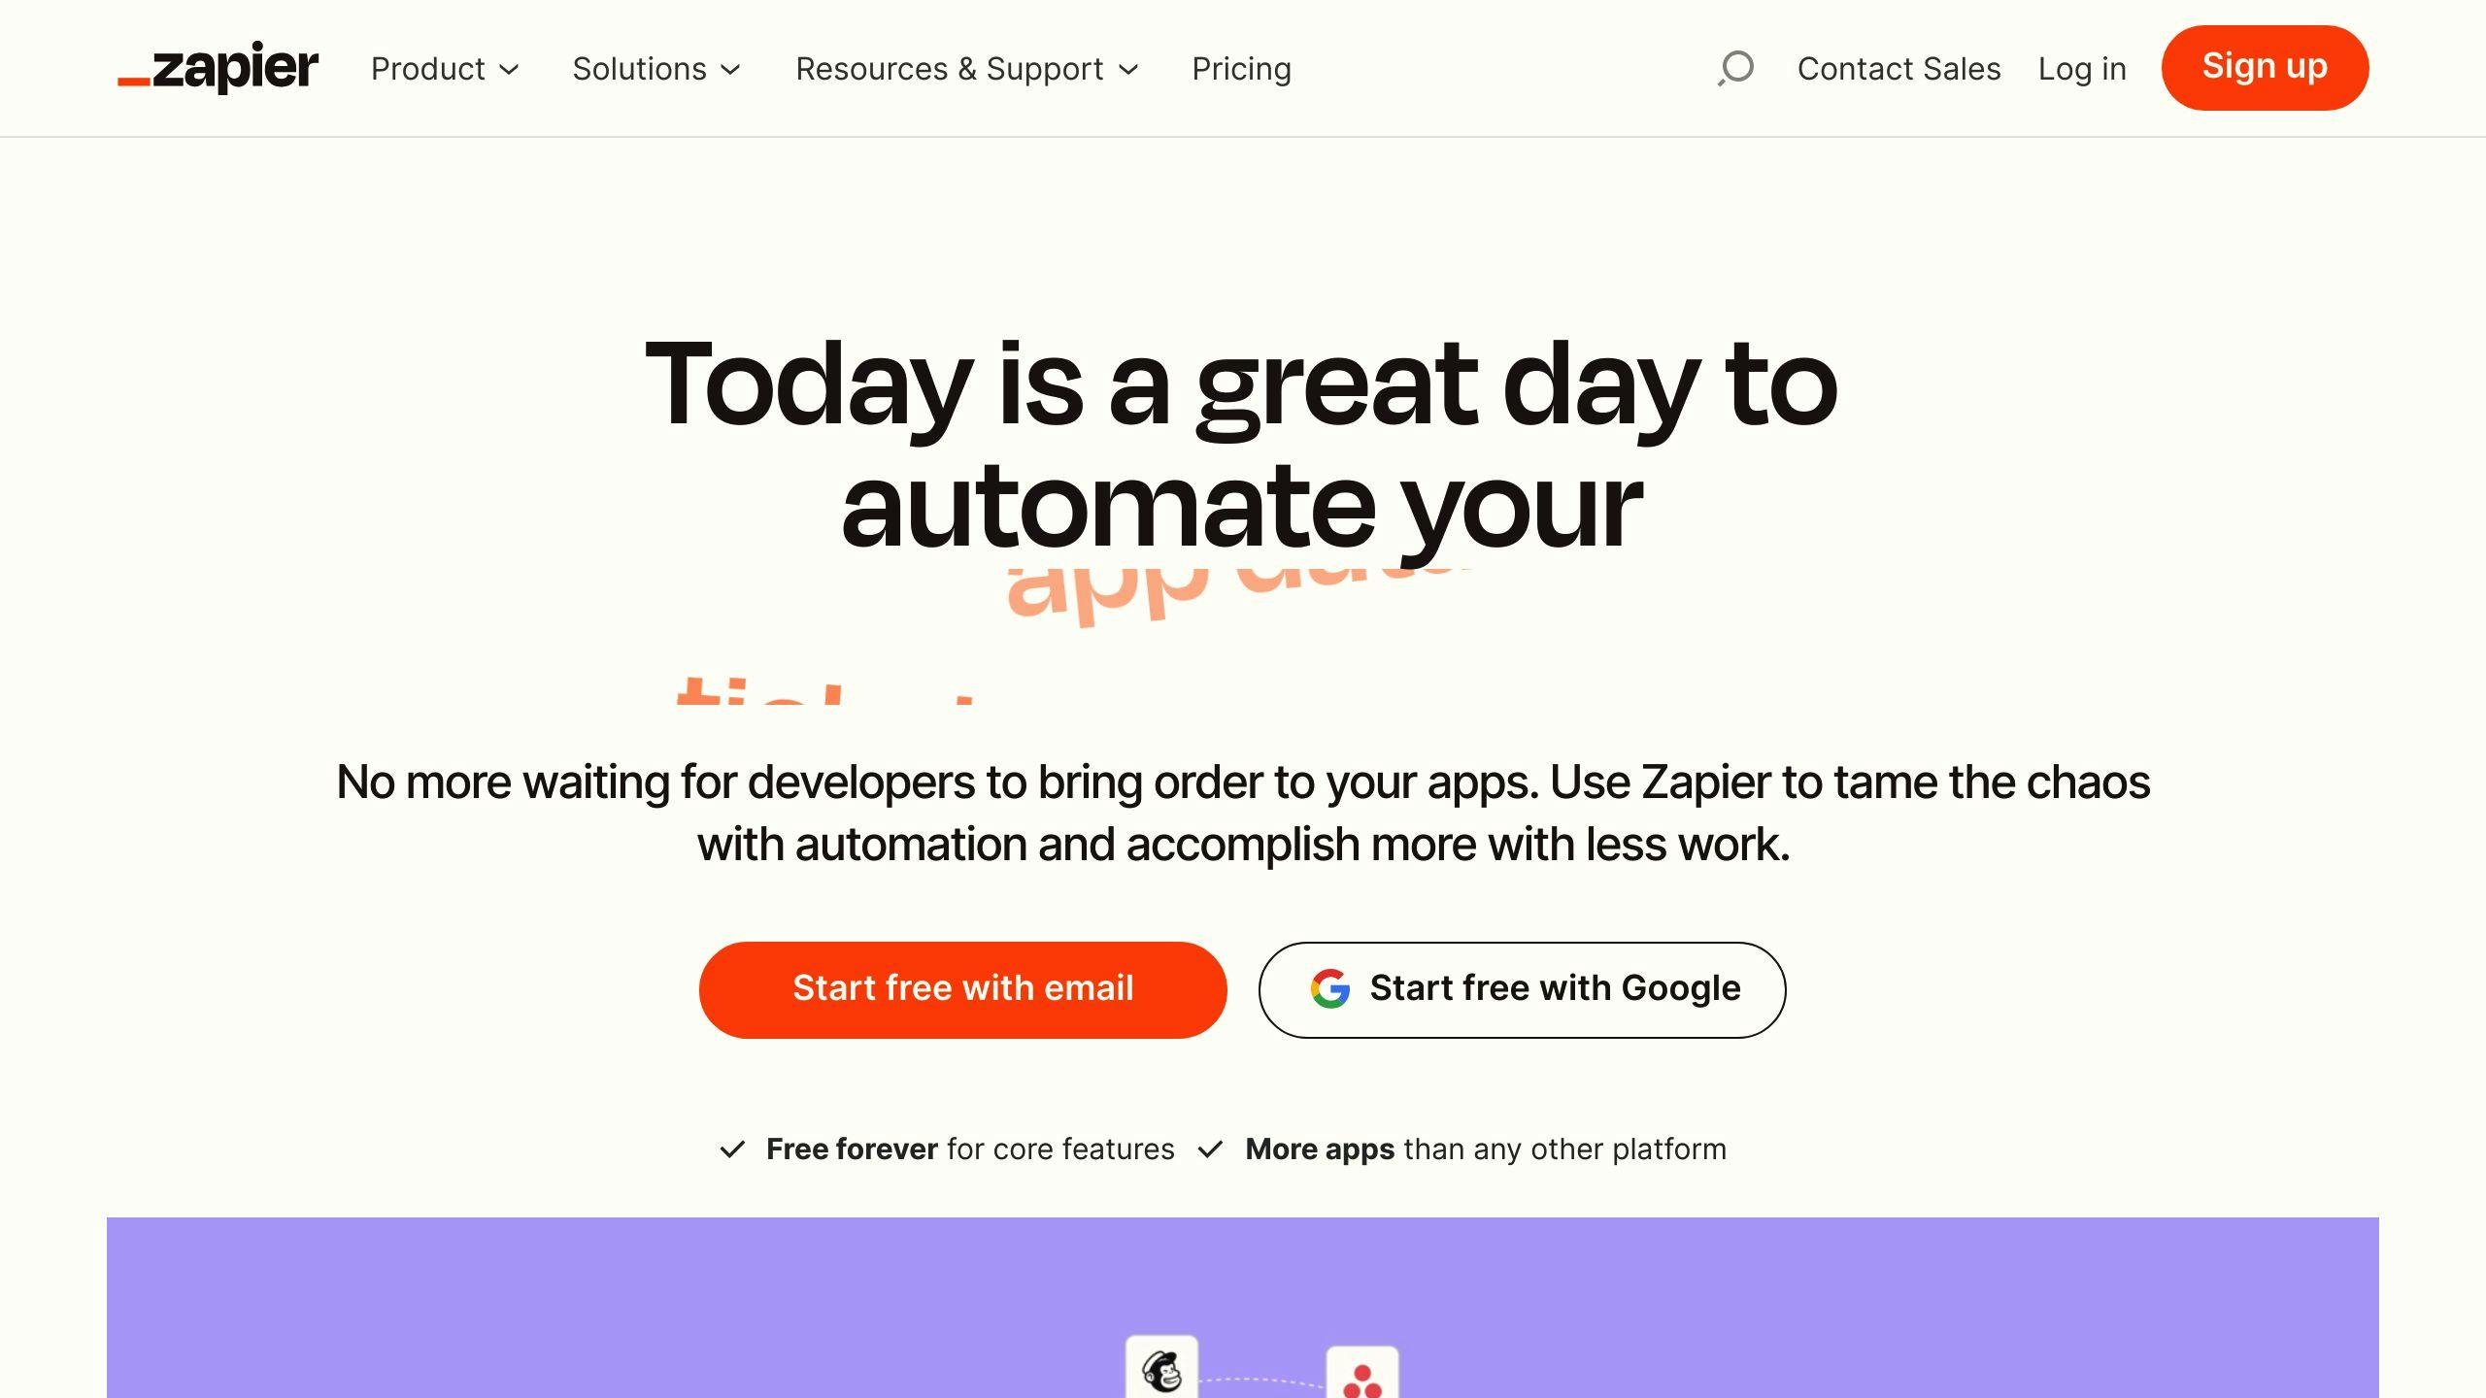Click the Sign up button
The width and height of the screenshot is (2486, 1398).
tap(2264, 67)
